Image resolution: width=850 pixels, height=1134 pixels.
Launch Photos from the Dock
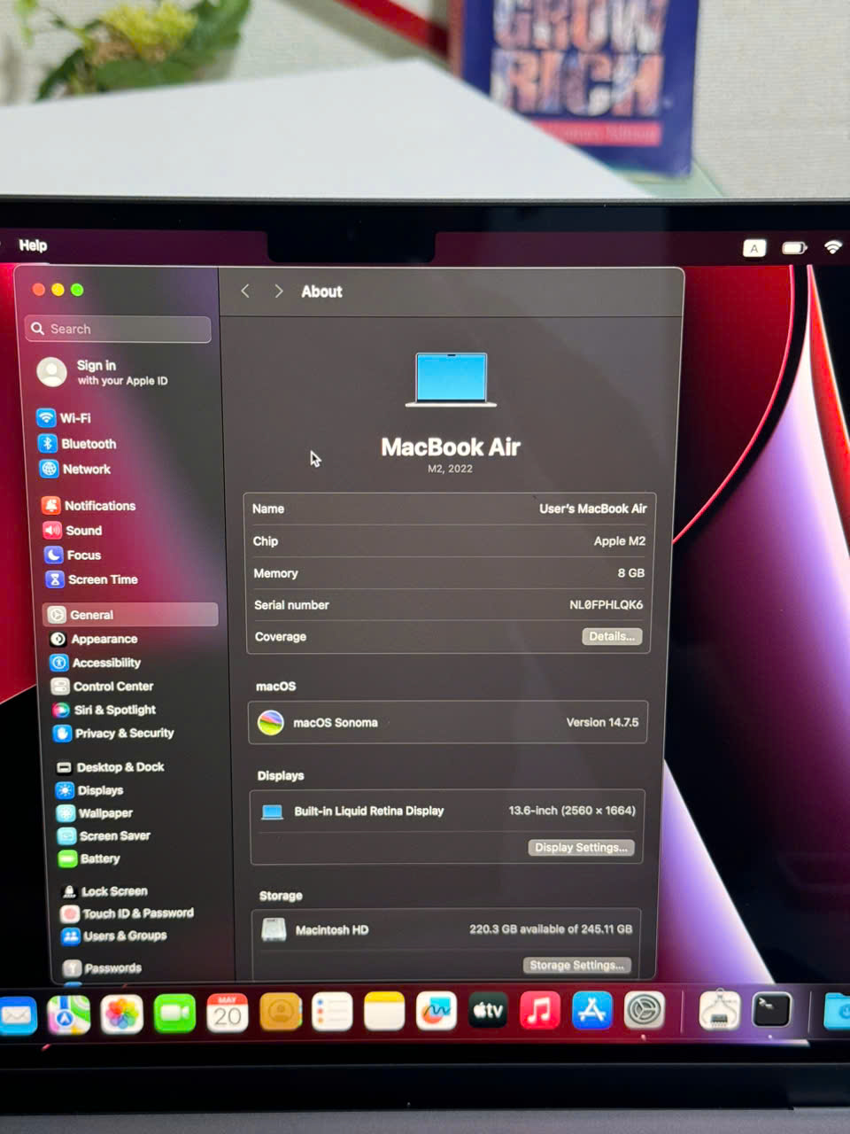tap(122, 1014)
